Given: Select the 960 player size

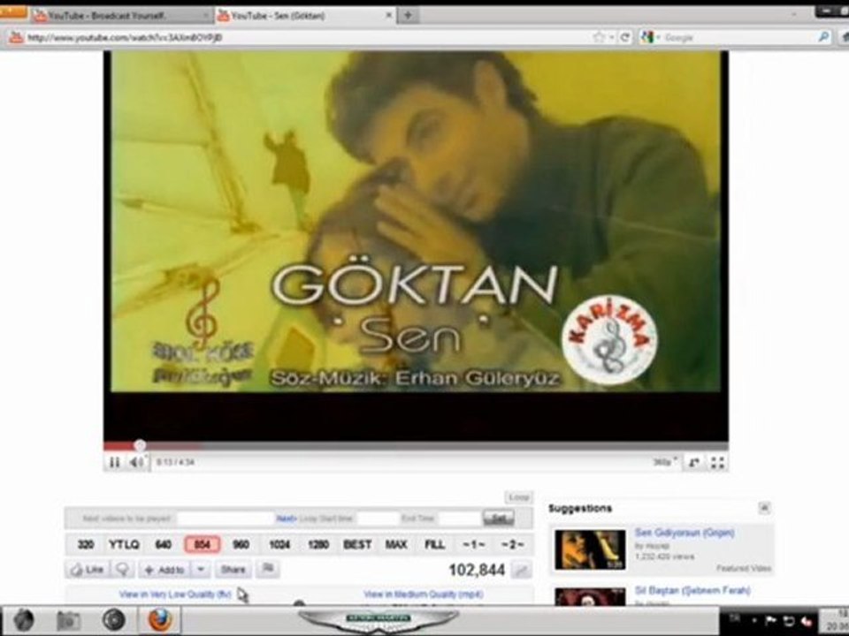Looking at the screenshot, I should (x=241, y=545).
